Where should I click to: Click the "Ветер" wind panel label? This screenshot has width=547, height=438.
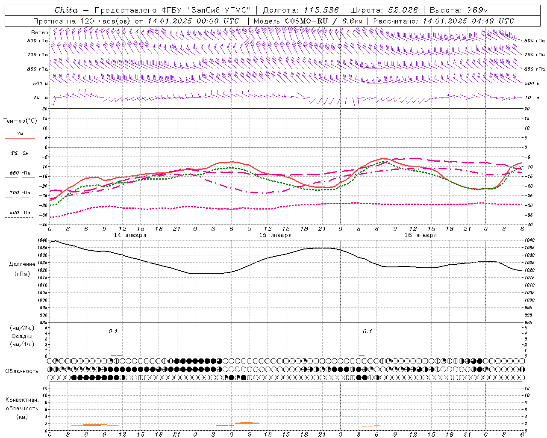click(39, 33)
